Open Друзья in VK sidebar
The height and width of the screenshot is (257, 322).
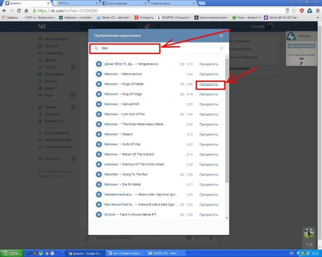(47, 60)
